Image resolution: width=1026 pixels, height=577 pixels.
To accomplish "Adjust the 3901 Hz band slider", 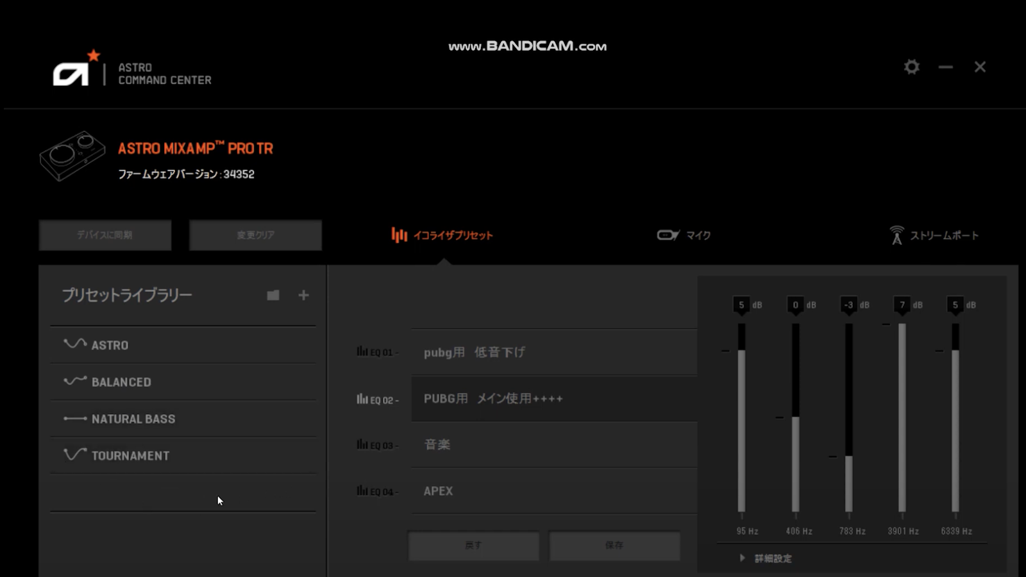I will pyautogui.click(x=902, y=418).
